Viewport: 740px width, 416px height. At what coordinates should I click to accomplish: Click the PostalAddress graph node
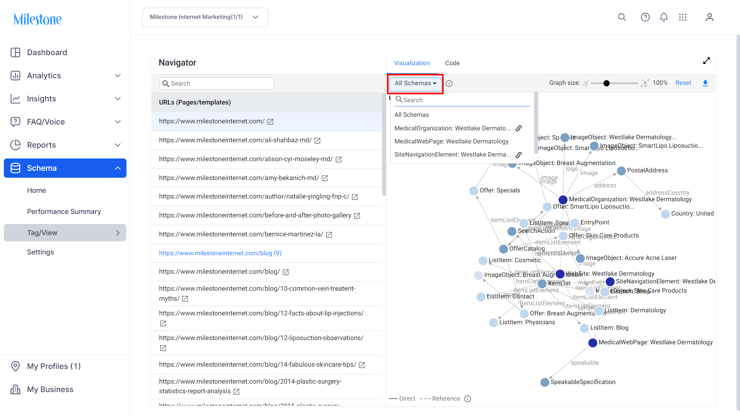621,171
